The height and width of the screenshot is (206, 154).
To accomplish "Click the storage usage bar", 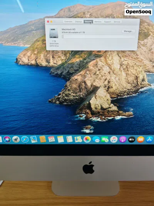I will (99, 37).
